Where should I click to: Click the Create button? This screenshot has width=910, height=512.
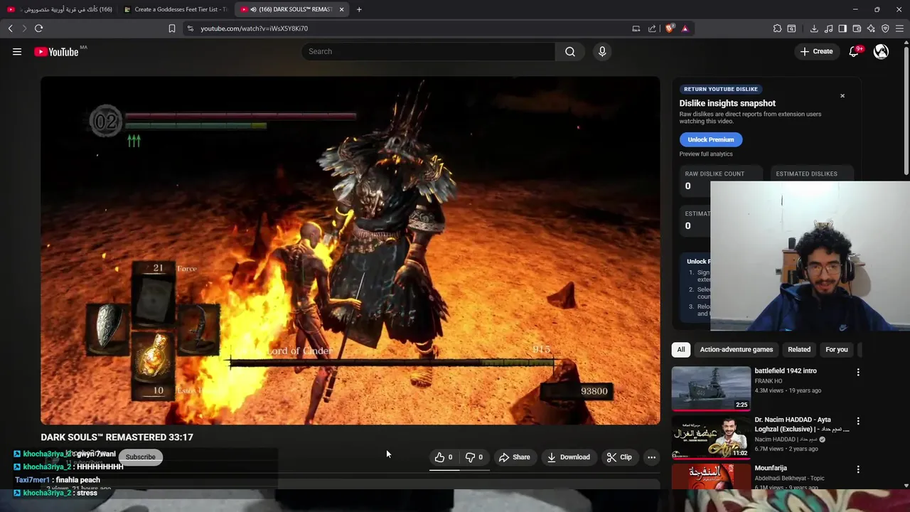click(816, 51)
